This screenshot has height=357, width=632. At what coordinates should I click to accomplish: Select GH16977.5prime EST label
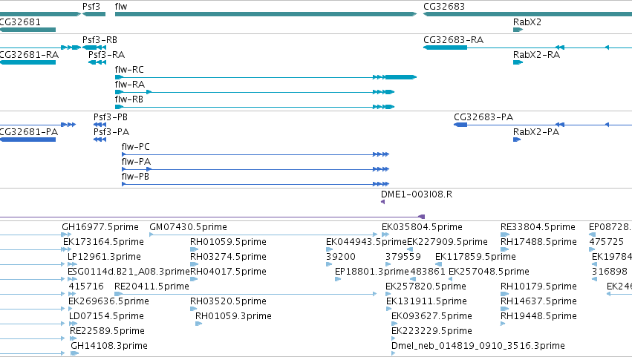point(100,227)
